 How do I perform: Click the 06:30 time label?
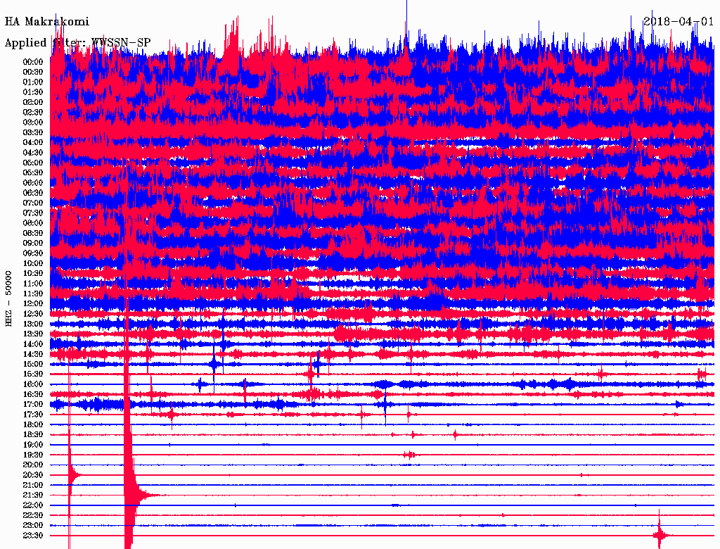tap(33, 193)
